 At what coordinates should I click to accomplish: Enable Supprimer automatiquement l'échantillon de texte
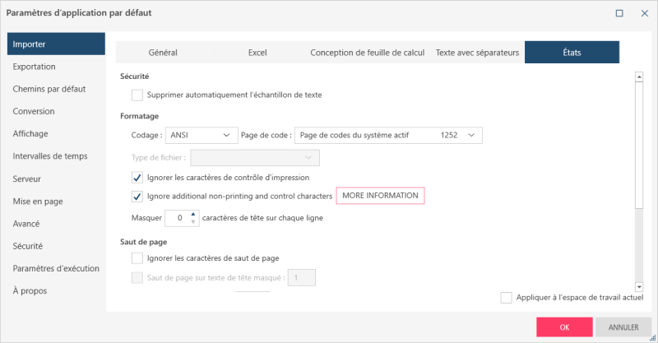click(x=137, y=95)
